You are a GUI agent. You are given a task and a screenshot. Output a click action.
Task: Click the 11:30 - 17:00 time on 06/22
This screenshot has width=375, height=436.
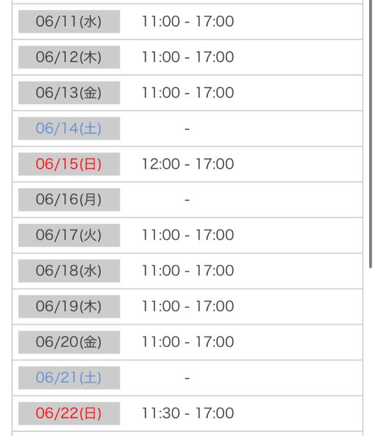tap(187, 413)
